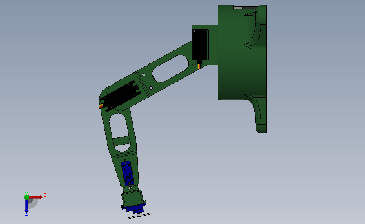Click the red-yellow wire connector at the elbow
This screenshot has height=224, width=365.
pyautogui.click(x=101, y=106)
